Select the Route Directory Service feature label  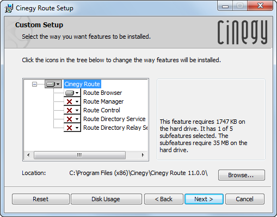click(114, 119)
